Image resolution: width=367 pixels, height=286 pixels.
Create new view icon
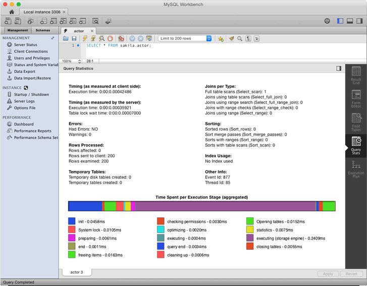coord(63,21)
